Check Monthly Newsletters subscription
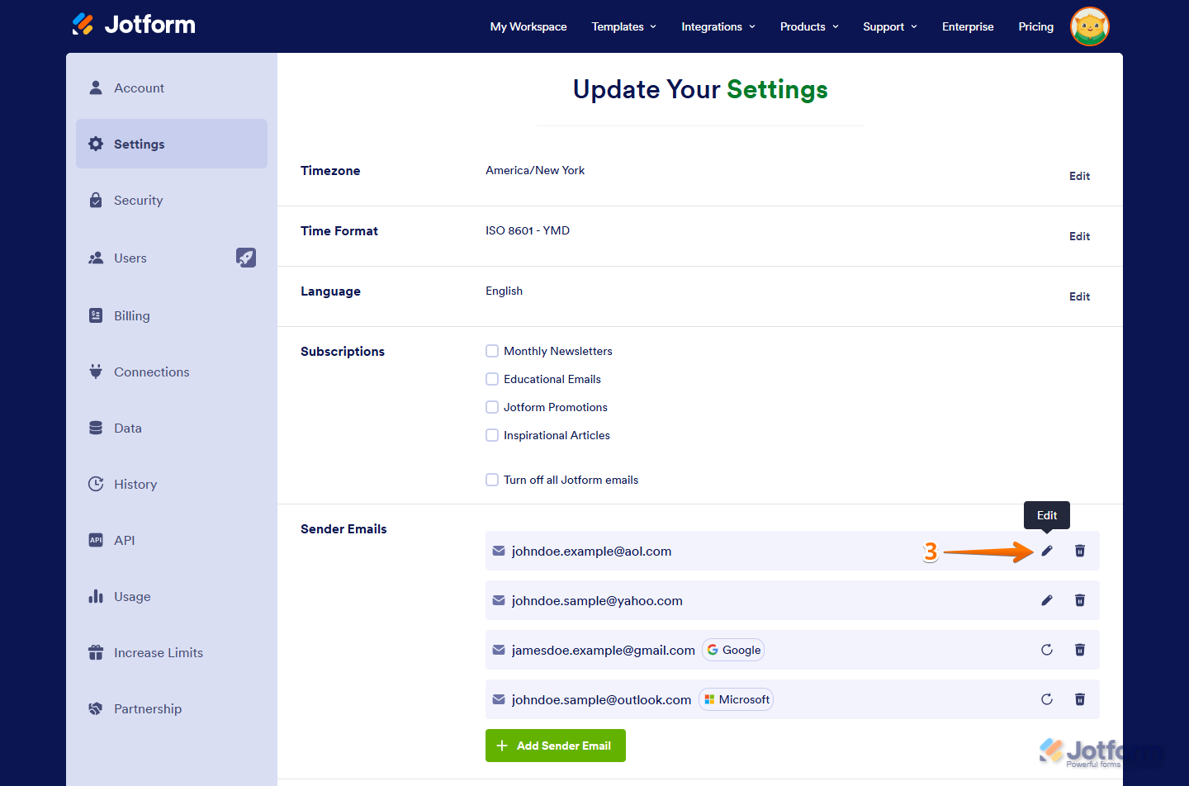The height and width of the screenshot is (786, 1189). [492, 351]
